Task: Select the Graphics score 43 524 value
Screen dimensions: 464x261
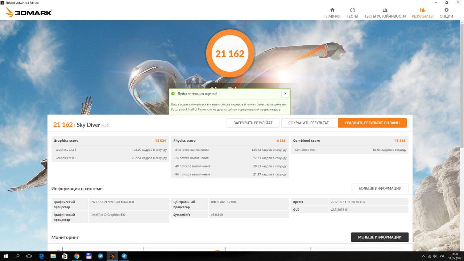Action: tap(161, 141)
